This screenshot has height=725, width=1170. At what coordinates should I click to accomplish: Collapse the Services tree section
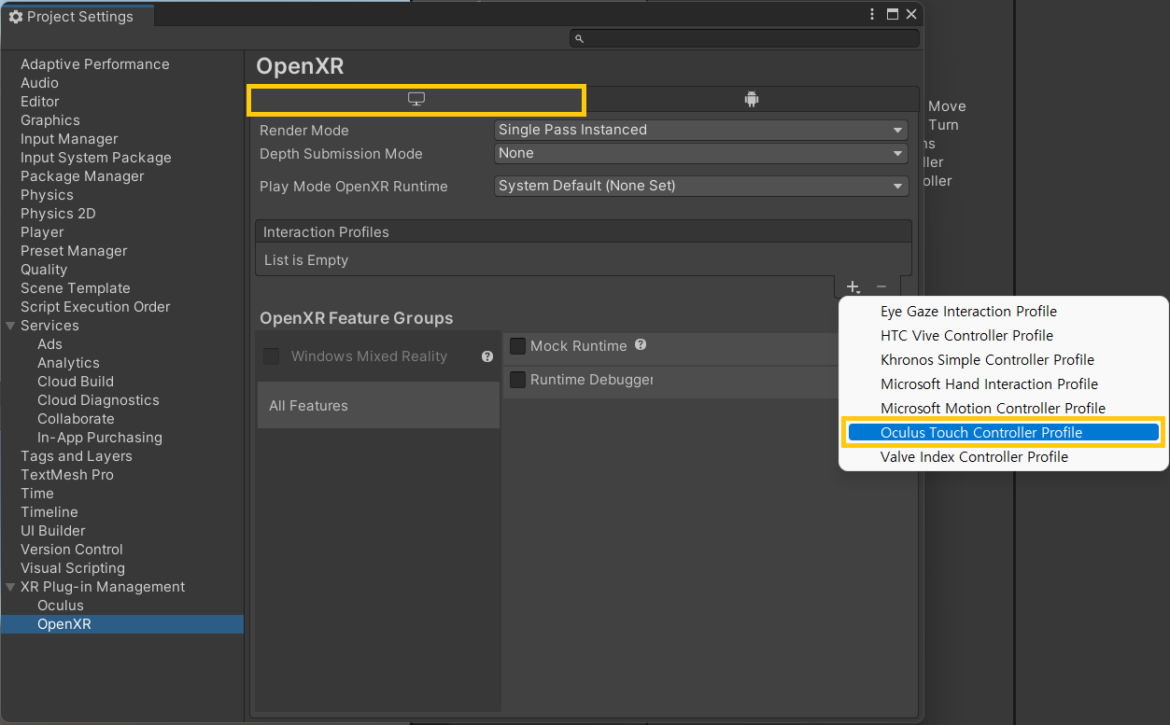[x=10, y=326]
